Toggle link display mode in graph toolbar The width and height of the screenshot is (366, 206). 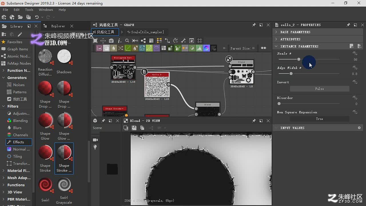pyautogui.click(x=167, y=41)
